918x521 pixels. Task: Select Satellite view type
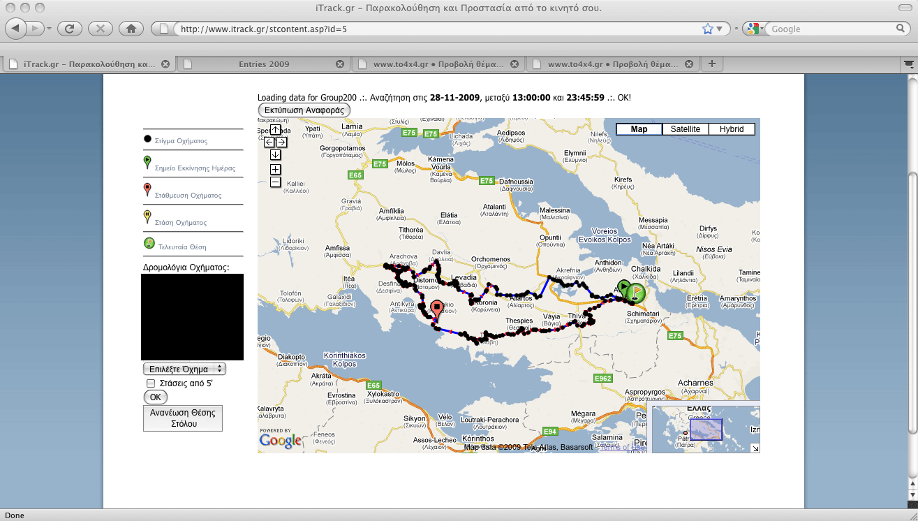[x=686, y=129]
